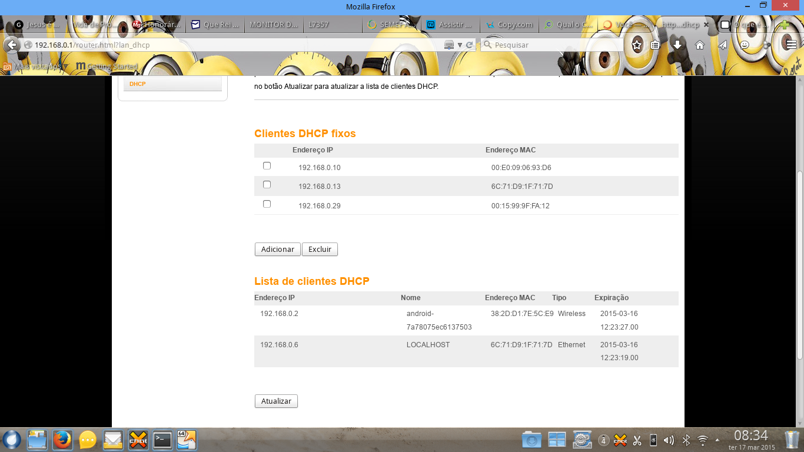
Task: Switch to the MONITOR D... tab
Action: (274, 25)
